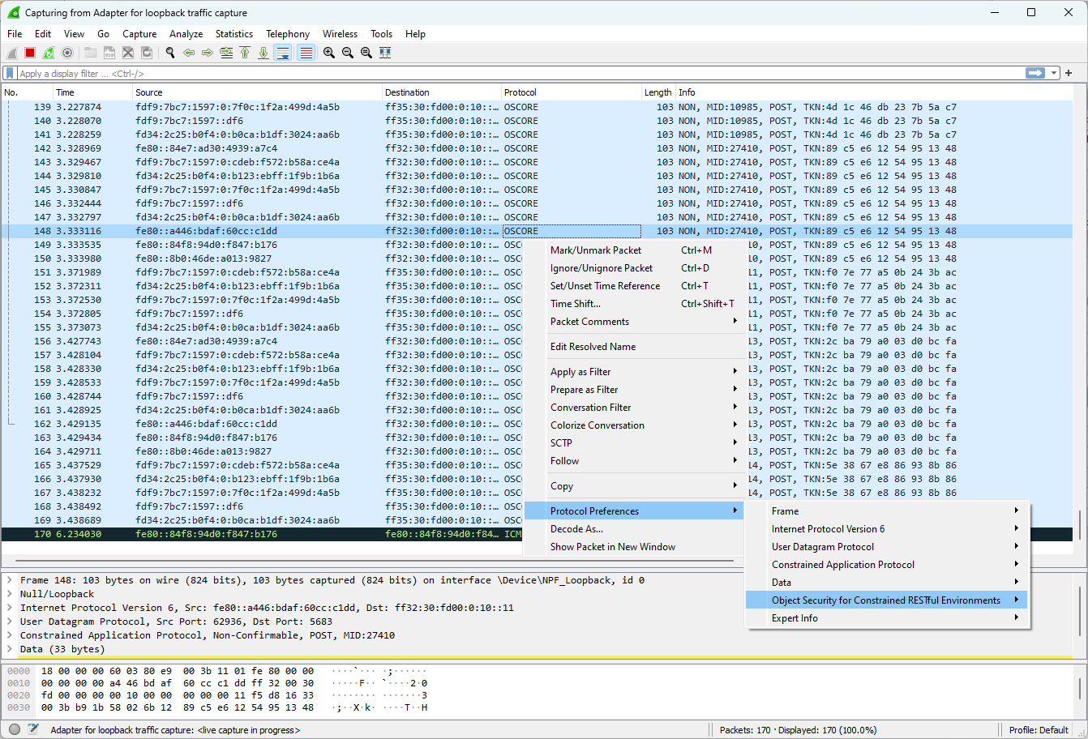The image size is (1088, 739).
Task: Open capture file properties status bar icon
Action: (33, 730)
